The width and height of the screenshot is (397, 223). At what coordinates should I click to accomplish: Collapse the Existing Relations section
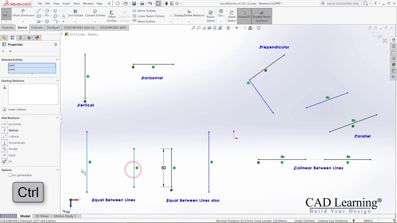(x=57, y=81)
